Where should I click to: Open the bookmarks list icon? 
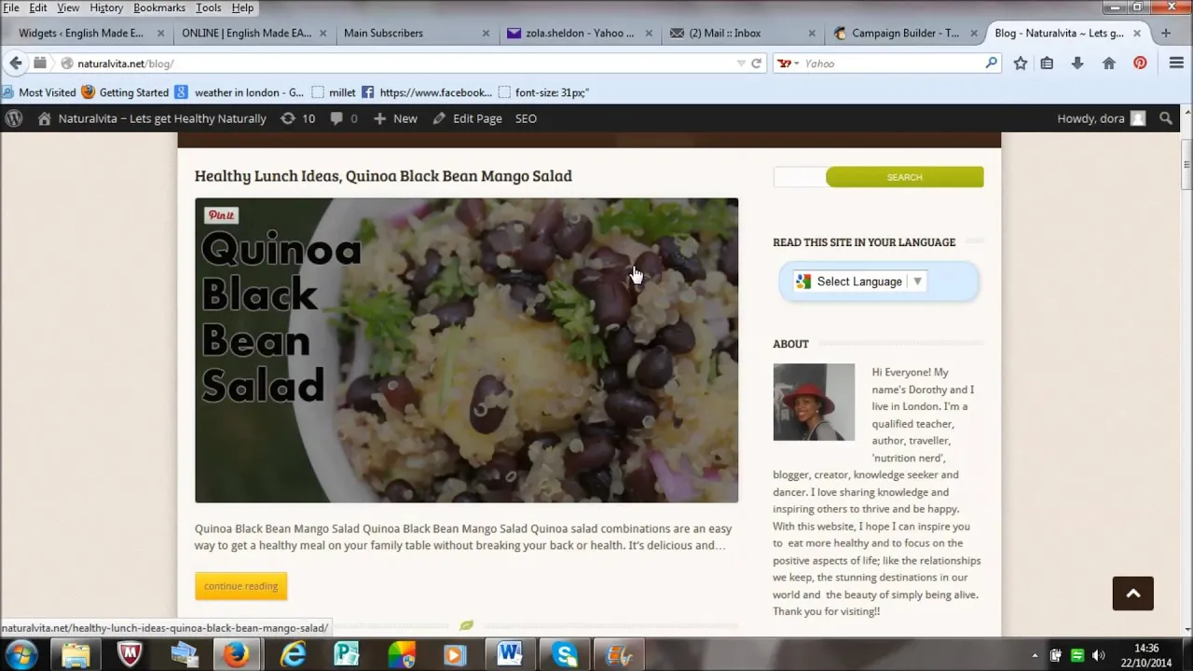coord(1048,63)
